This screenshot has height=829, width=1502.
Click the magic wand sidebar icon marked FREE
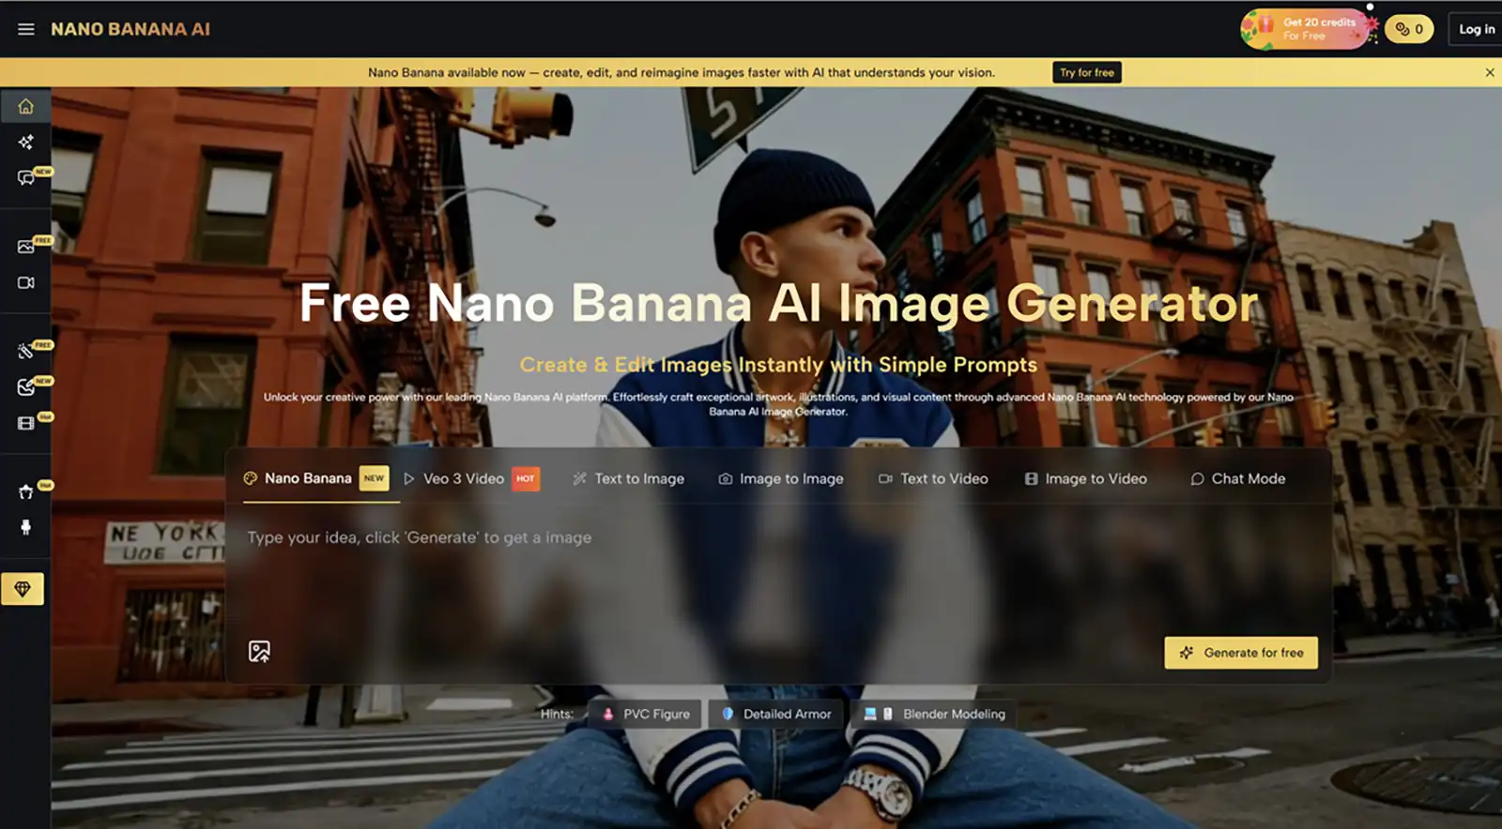point(26,351)
